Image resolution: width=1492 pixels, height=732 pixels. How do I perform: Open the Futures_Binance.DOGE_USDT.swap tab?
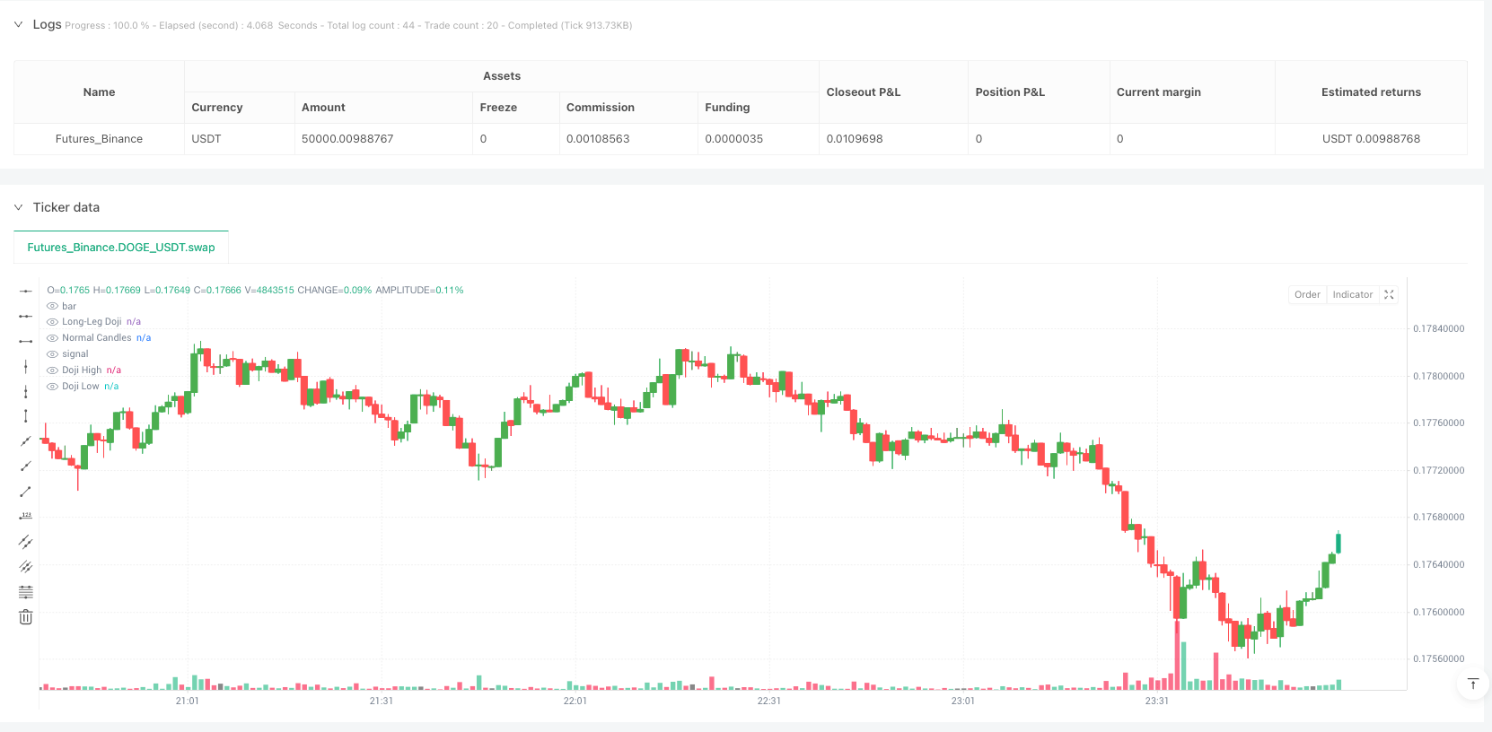point(121,248)
